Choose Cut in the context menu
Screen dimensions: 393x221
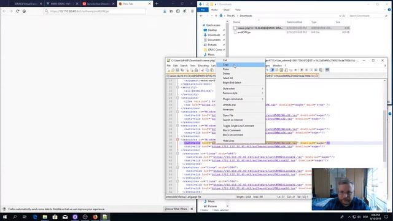(241, 60)
